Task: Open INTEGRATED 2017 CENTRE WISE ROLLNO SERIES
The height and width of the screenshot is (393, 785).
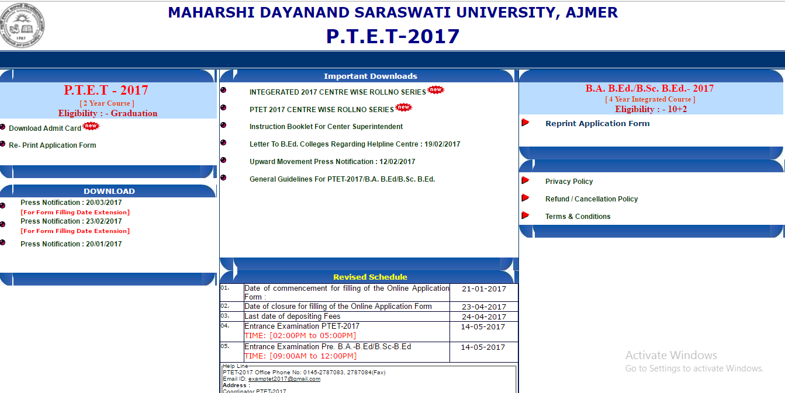Action: [x=338, y=92]
